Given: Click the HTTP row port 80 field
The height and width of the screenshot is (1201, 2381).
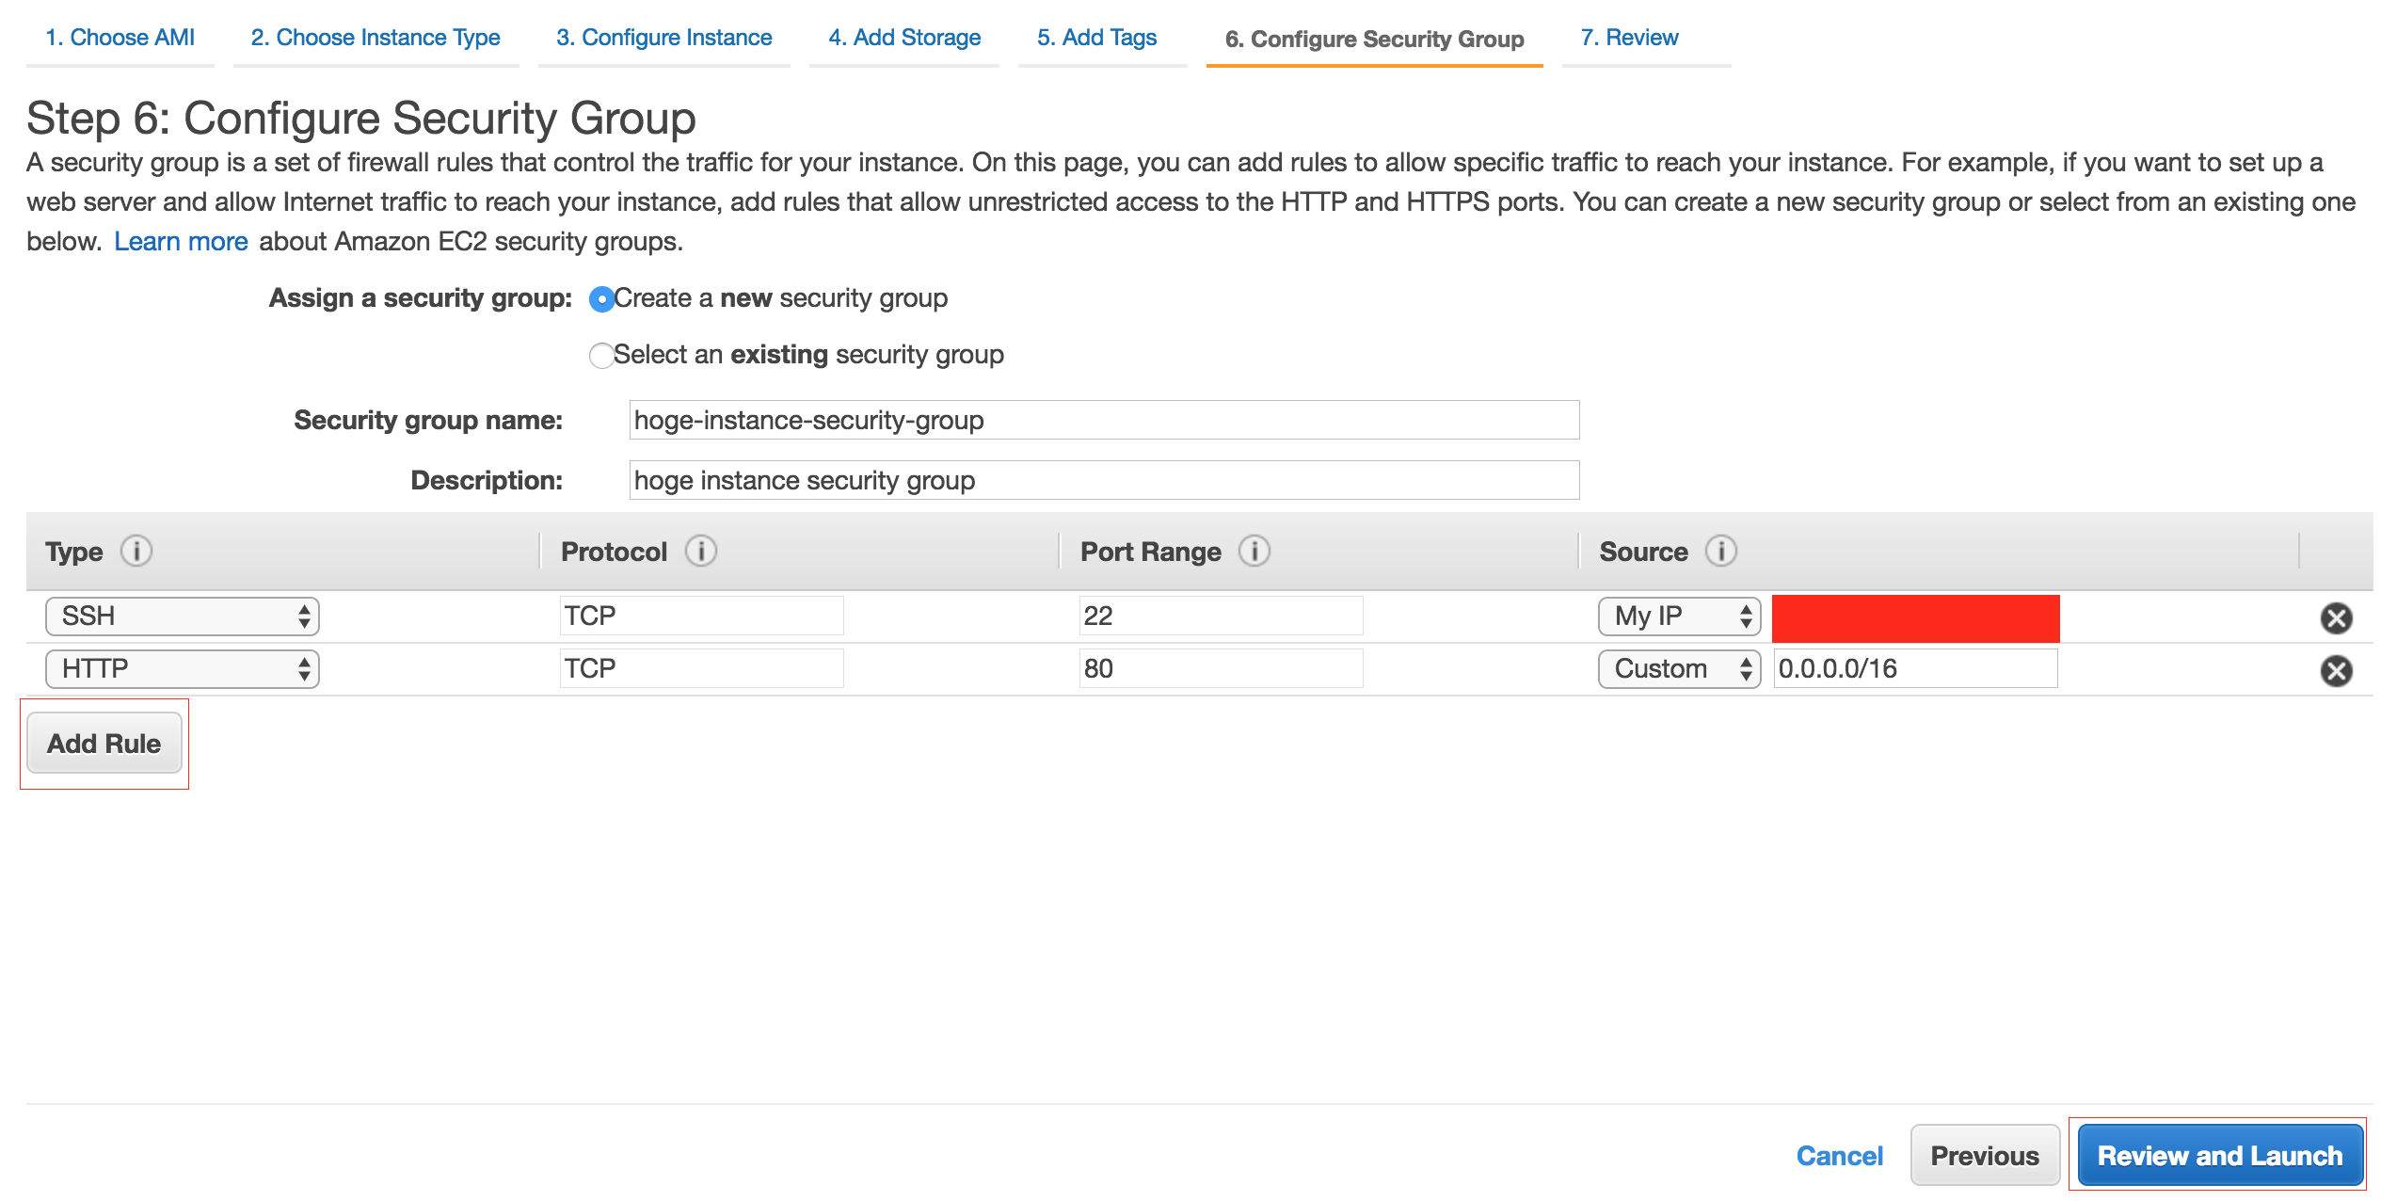Looking at the screenshot, I should click(x=1221, y=669).
